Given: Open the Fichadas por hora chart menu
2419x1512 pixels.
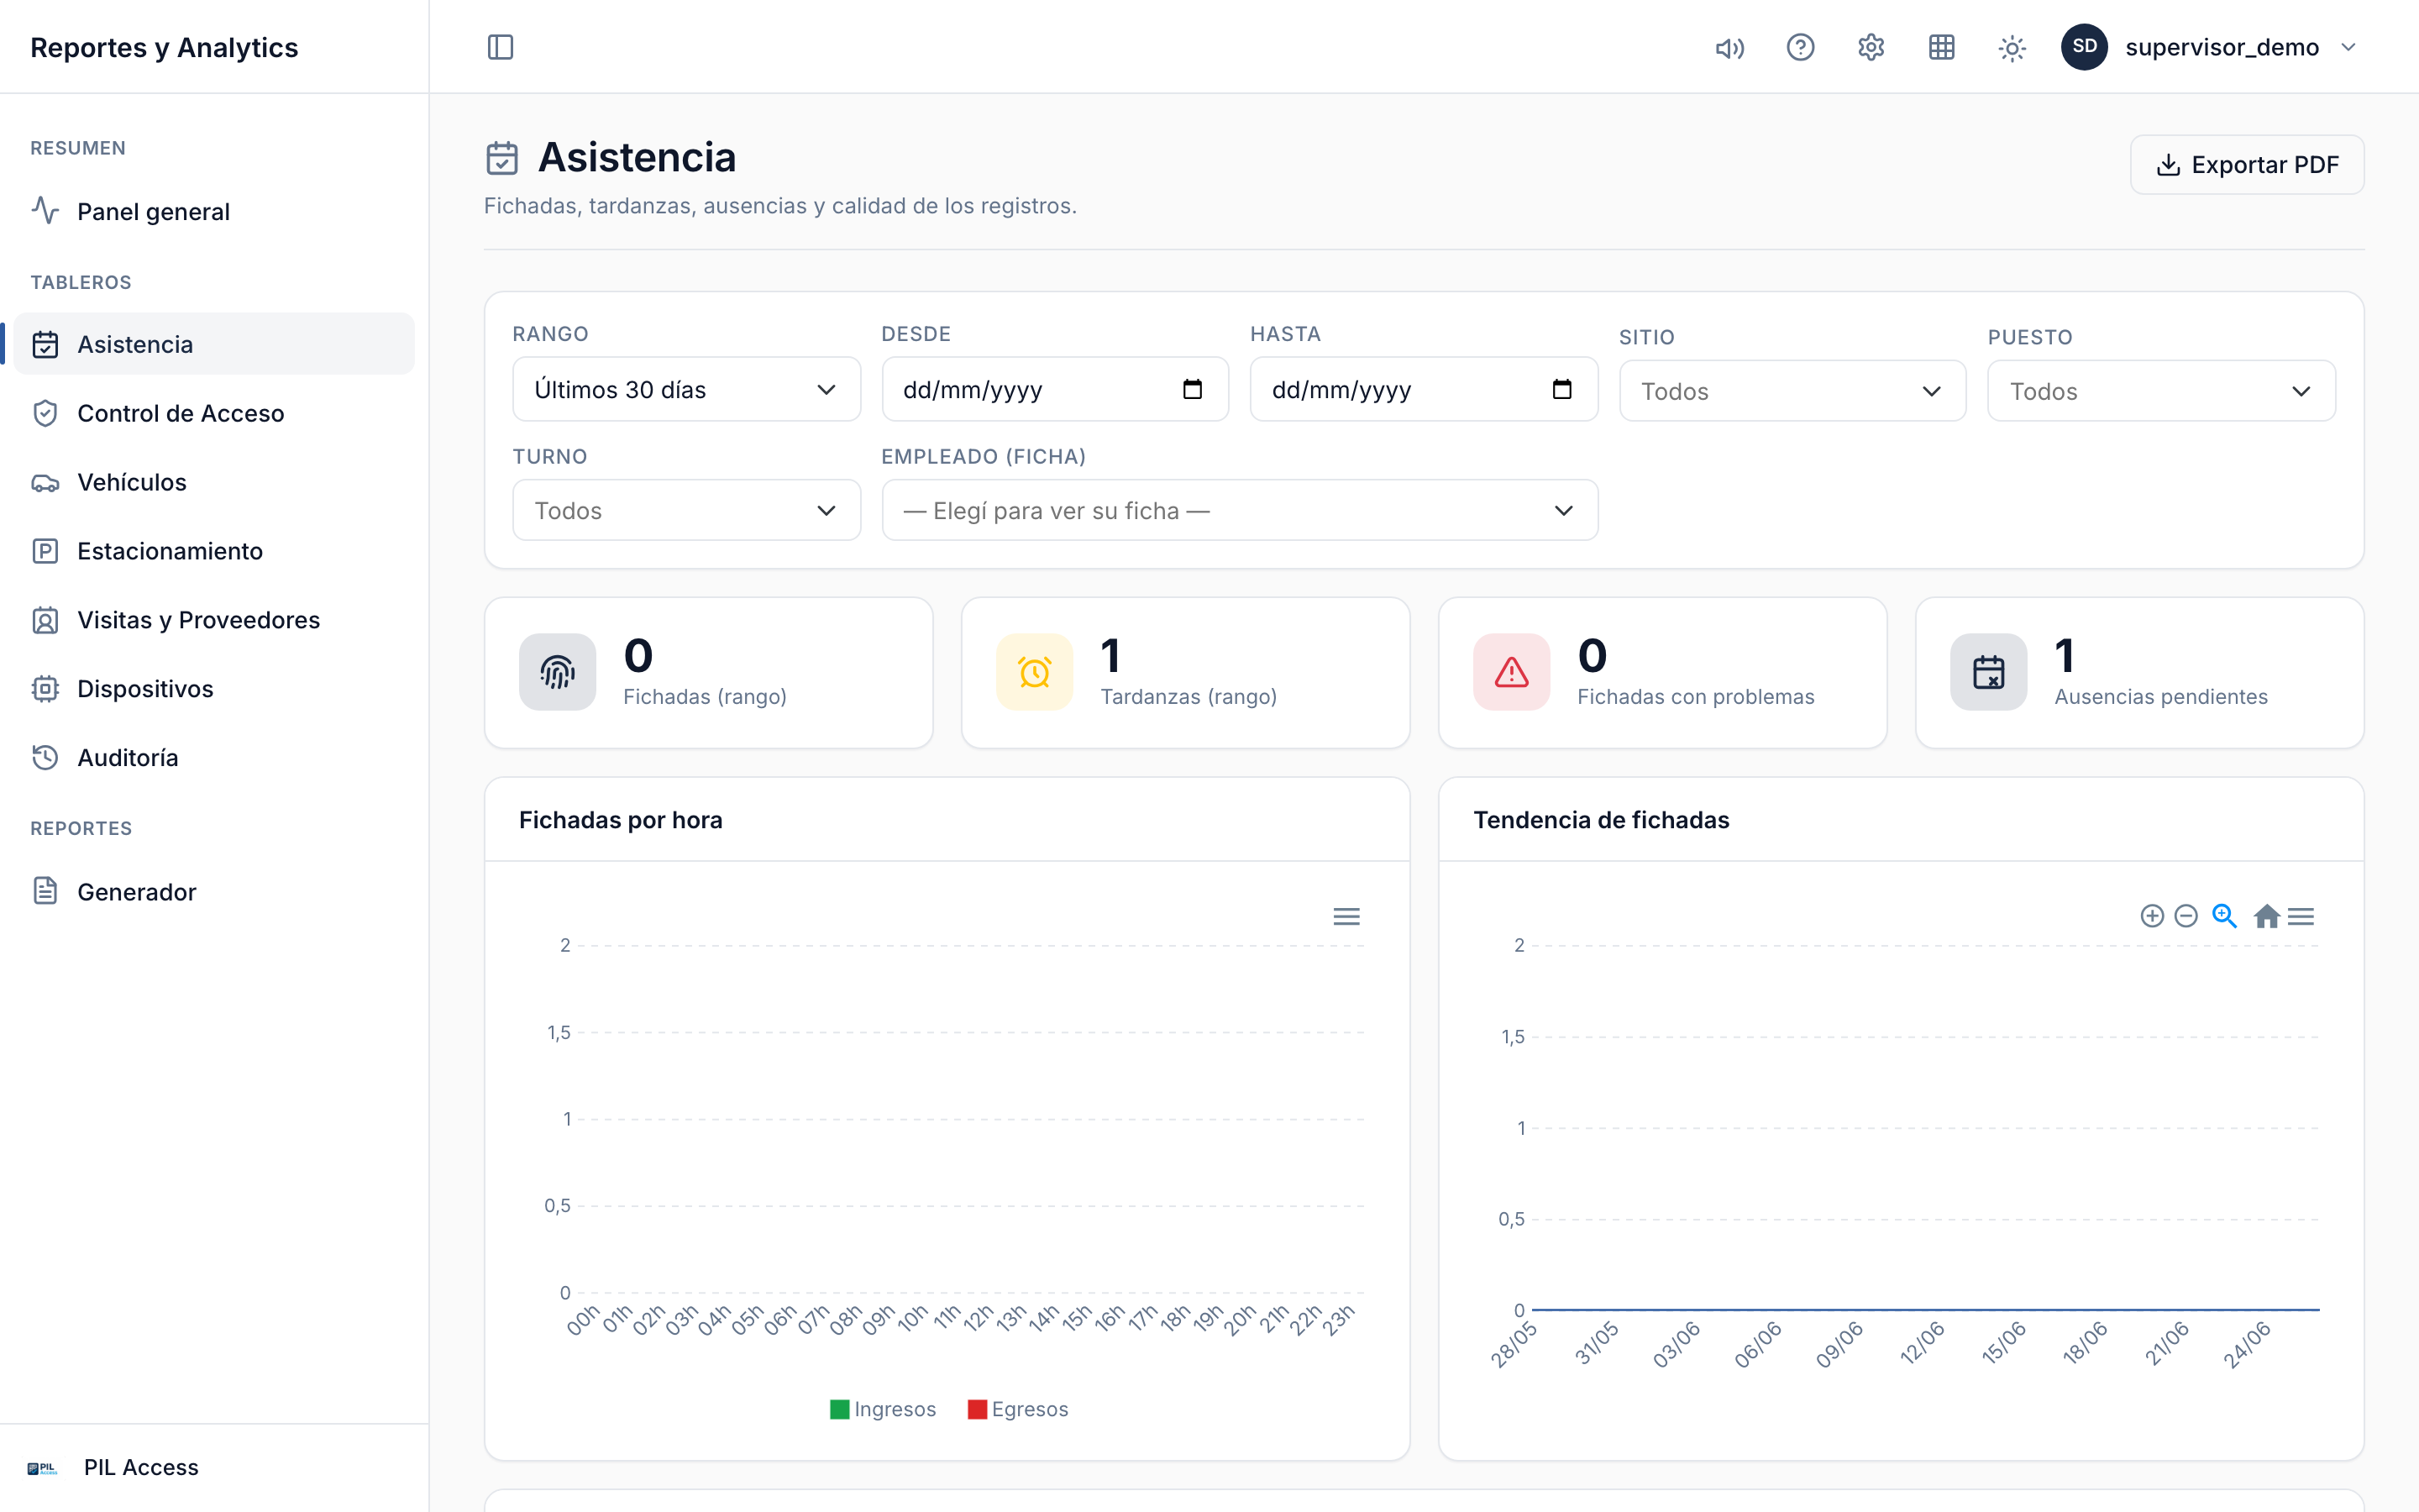Looking at the screenshot, I should coord(1346,916).
